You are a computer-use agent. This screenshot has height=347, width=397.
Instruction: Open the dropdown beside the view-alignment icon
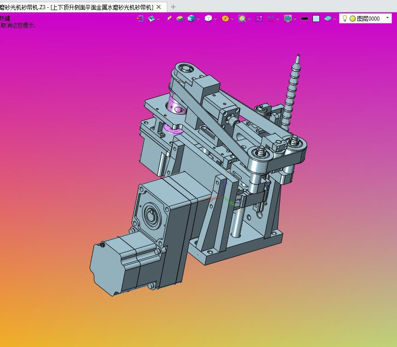(158, 19)
